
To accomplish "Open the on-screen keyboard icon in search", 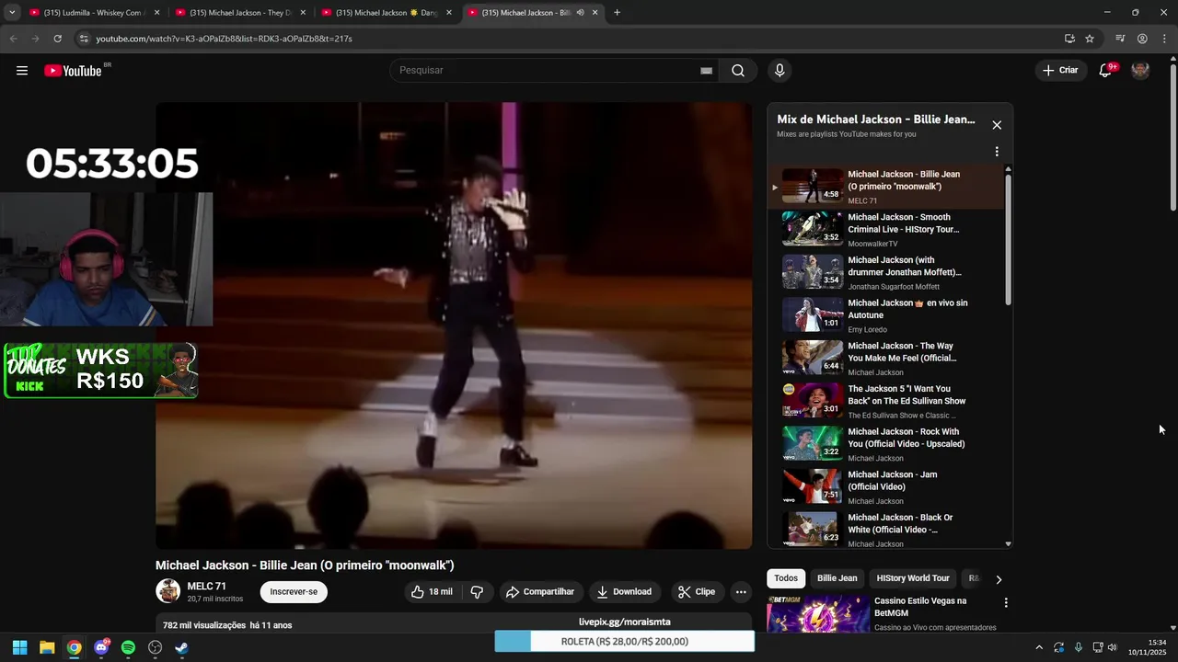I will 706,71.
